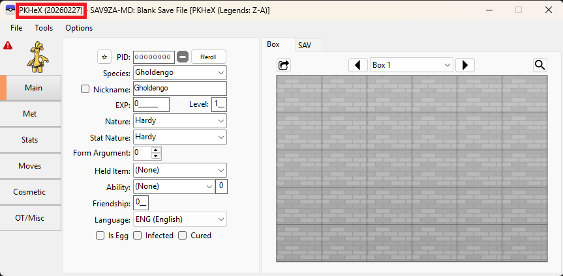Open box search with magnifier icon
This screenshot has height=276, width=563.
(x=540, y=65)
